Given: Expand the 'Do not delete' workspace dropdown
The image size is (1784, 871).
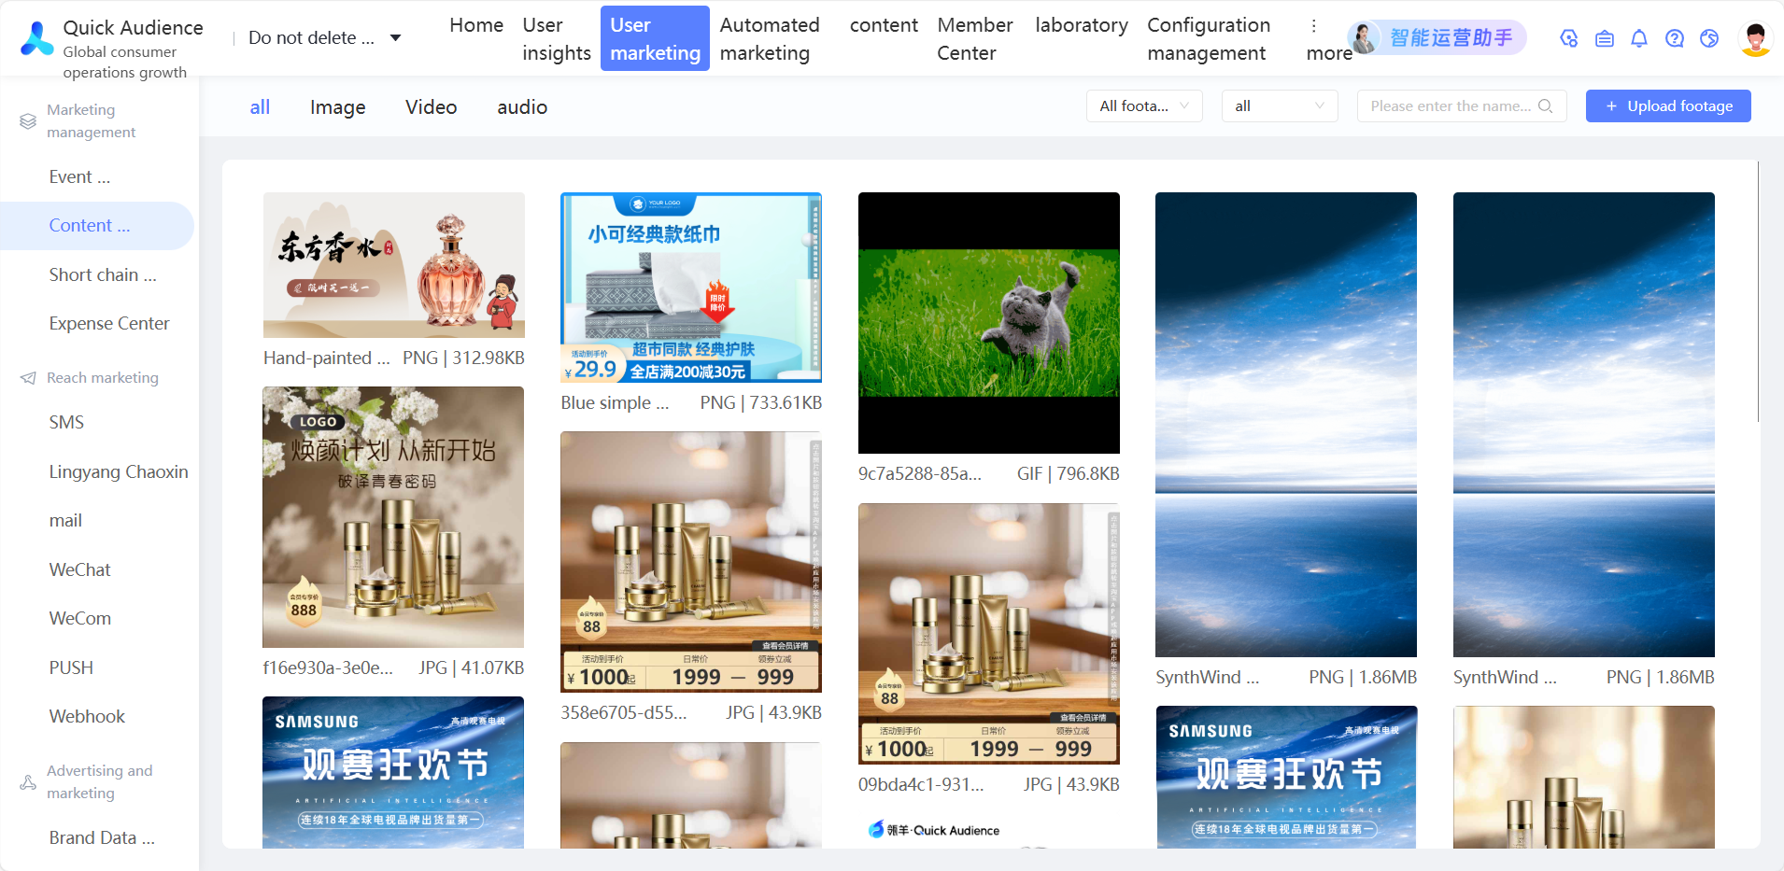Looking at the screenshot, I should [x=325, y=38].
